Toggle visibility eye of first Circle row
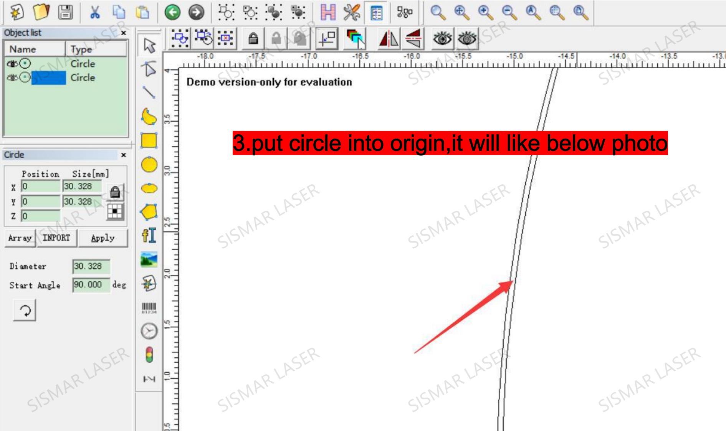Screen dimensions: 726x431 click(x=12, y=63)
